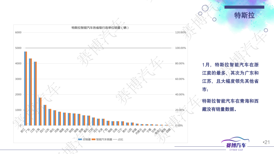Select the 广西 axis label
The width and height of the screenshot is (274, 154).
[105, 130]
